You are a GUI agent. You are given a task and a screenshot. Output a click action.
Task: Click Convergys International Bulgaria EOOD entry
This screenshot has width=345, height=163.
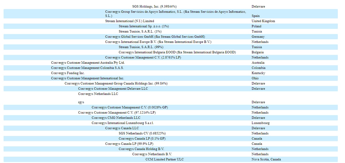pyautogui.click(x=177, y=52)
